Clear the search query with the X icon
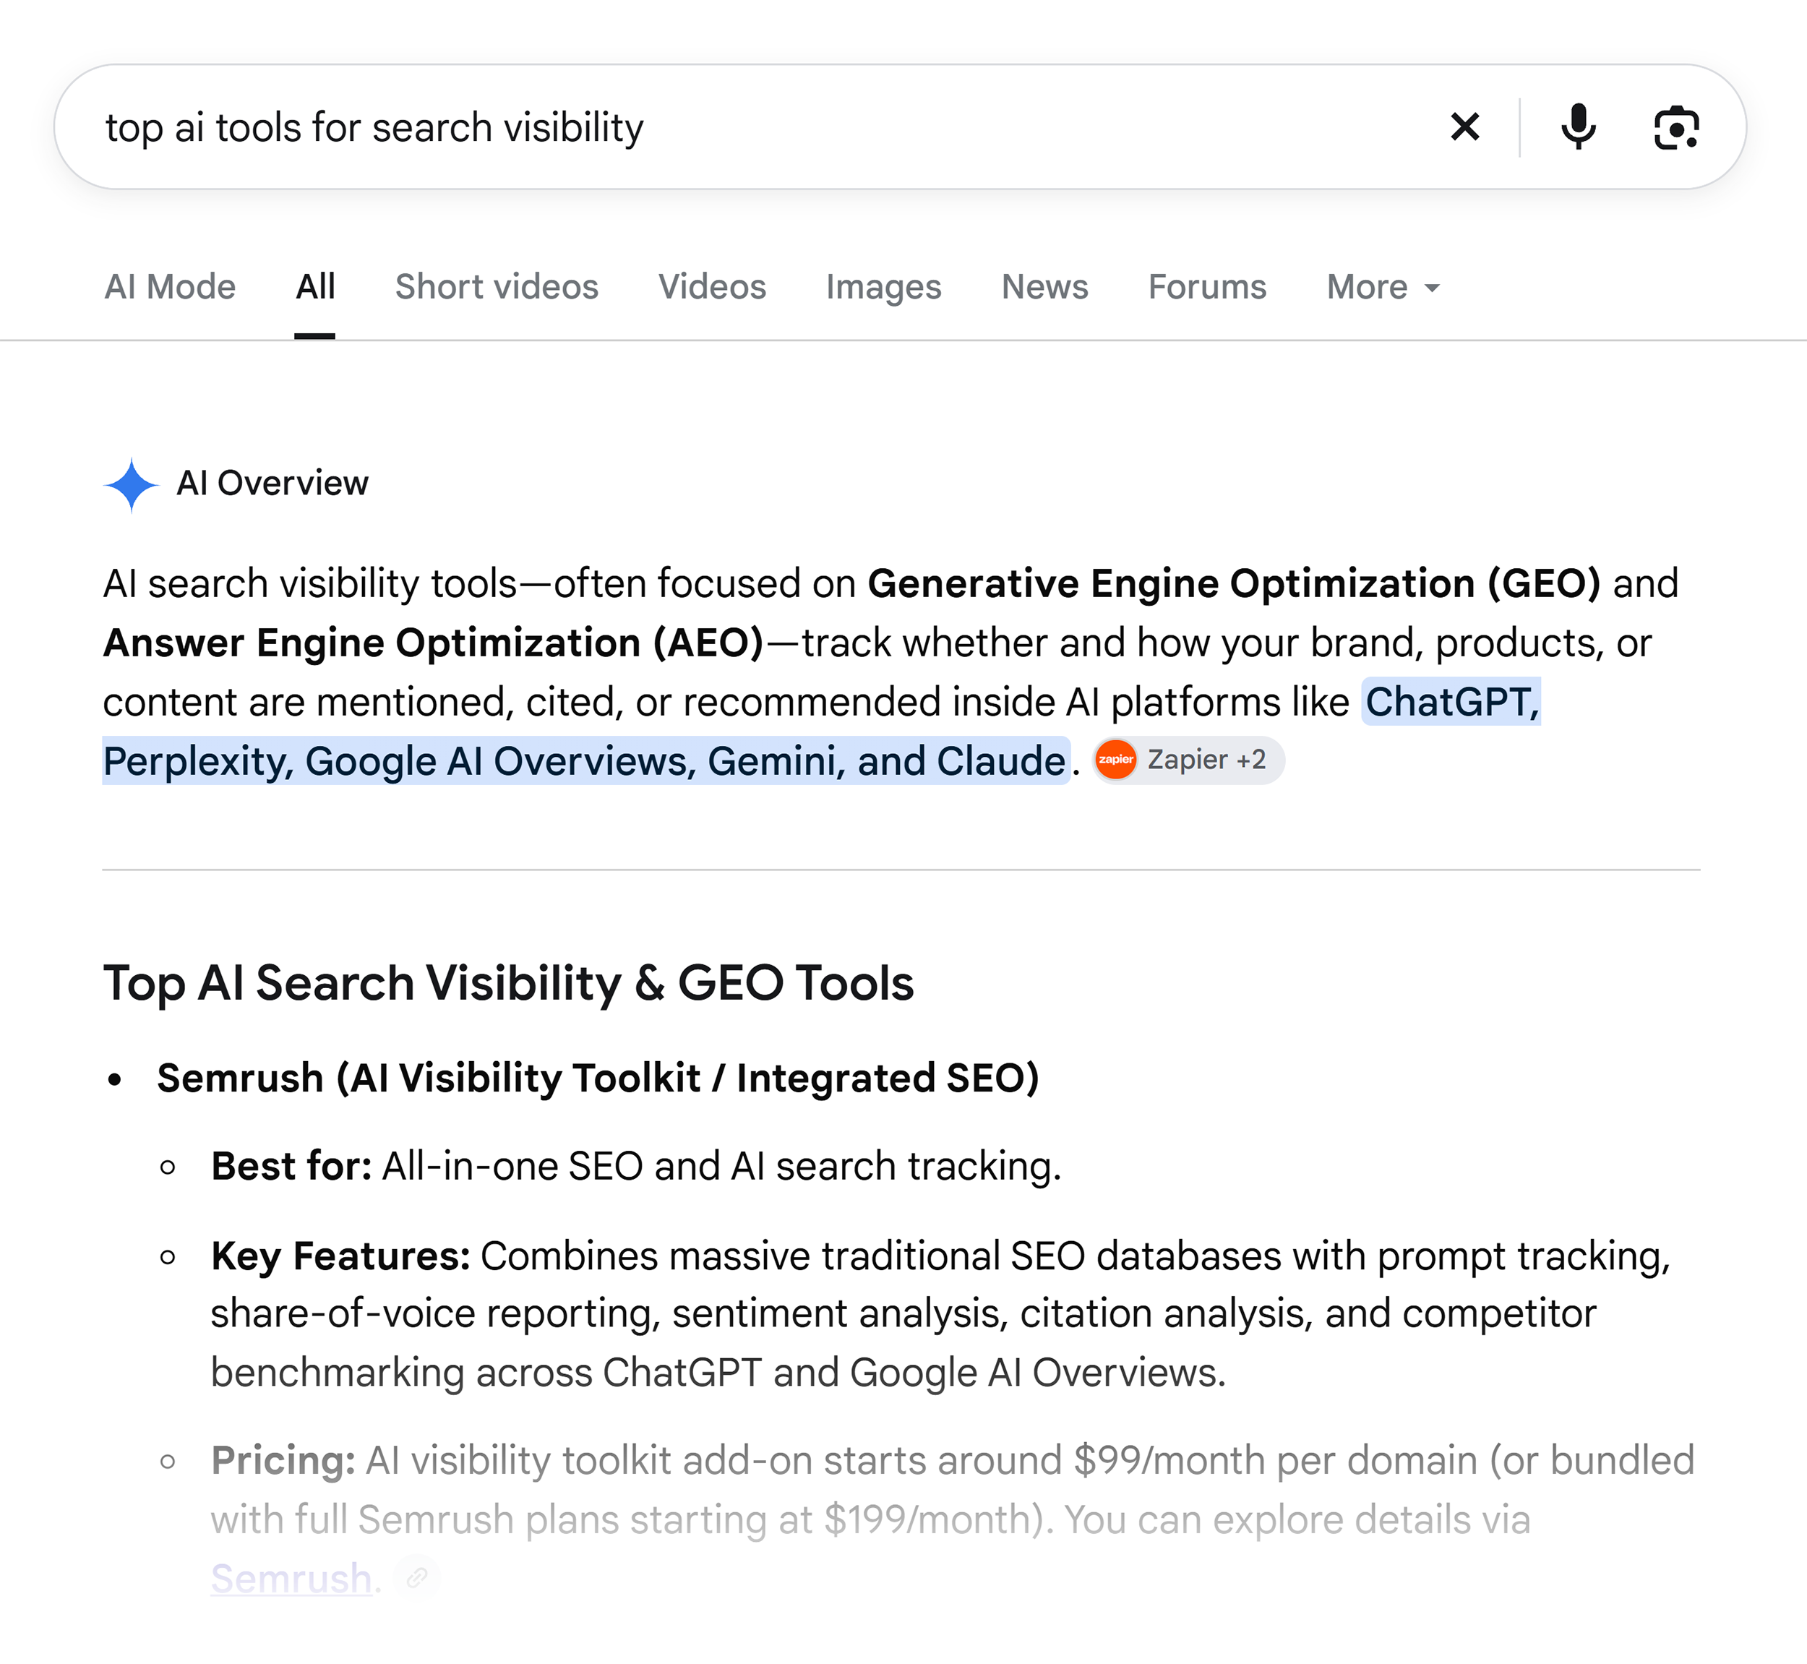Viewport: 1807px width, 1664px height. click(1465, 127)
